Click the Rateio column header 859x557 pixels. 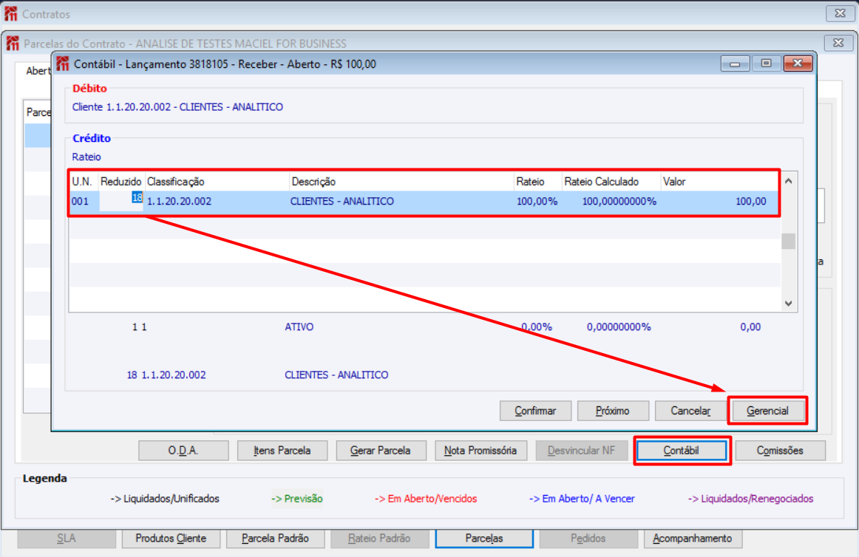pos(537,182)
